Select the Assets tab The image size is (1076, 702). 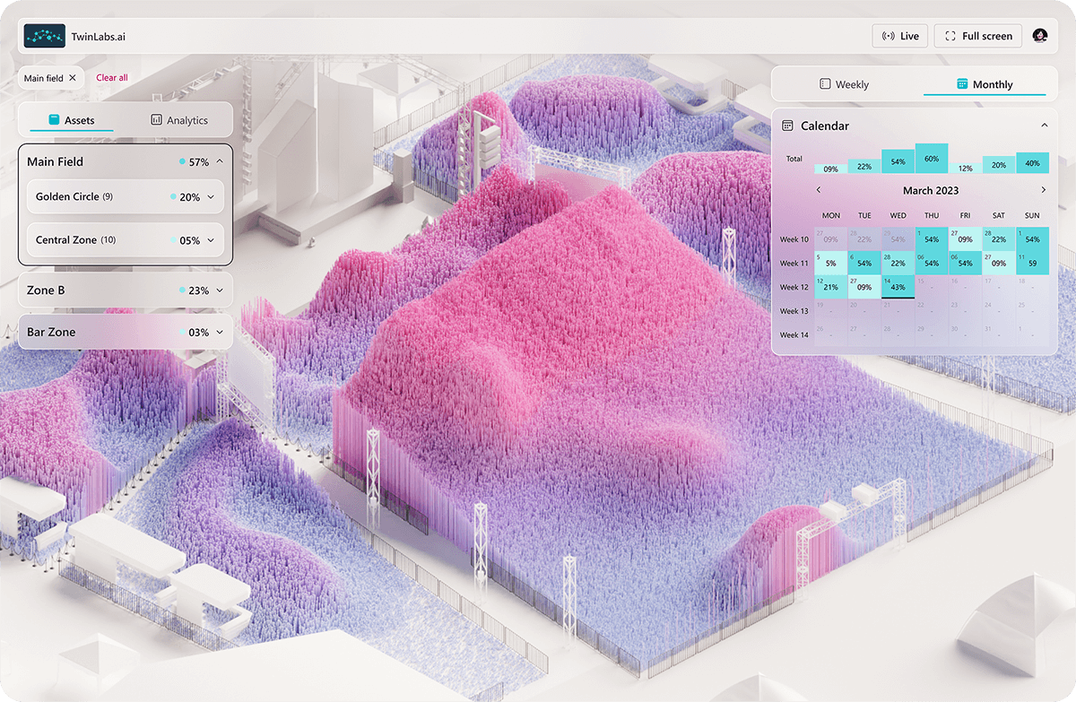(x=81, y=119)
